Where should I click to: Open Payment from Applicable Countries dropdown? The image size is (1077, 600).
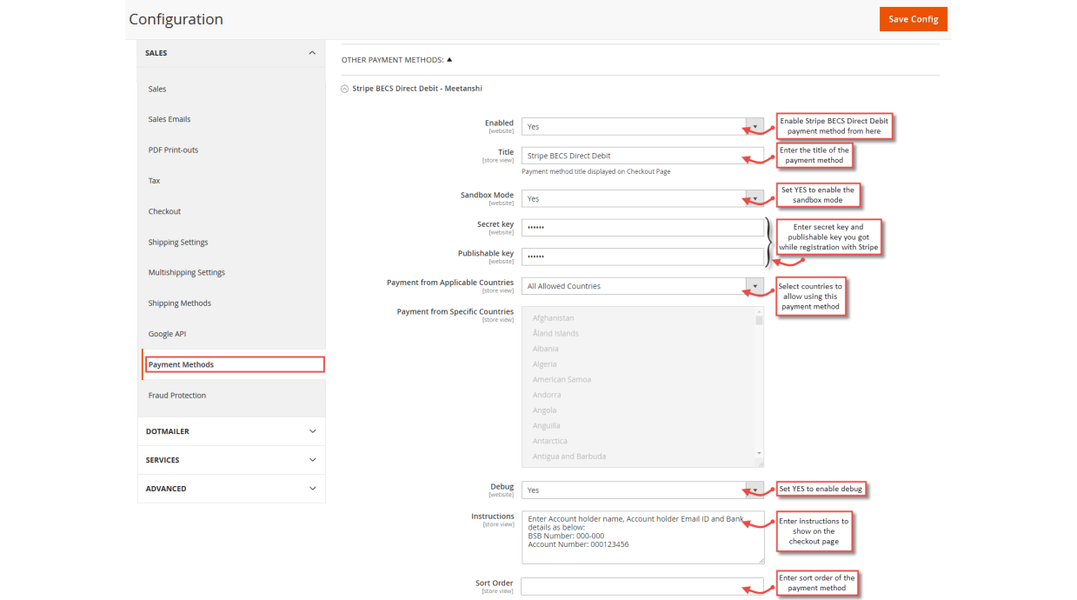[x=642, y=286]
